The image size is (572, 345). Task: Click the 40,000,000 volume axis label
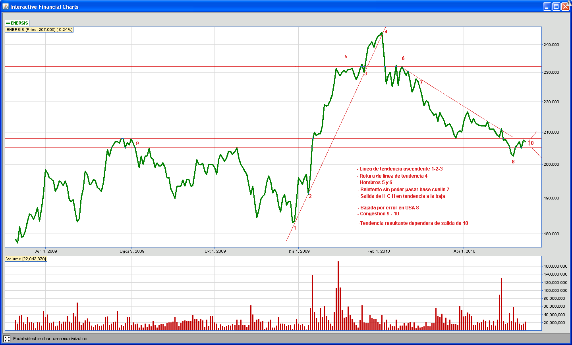(555, 315)
